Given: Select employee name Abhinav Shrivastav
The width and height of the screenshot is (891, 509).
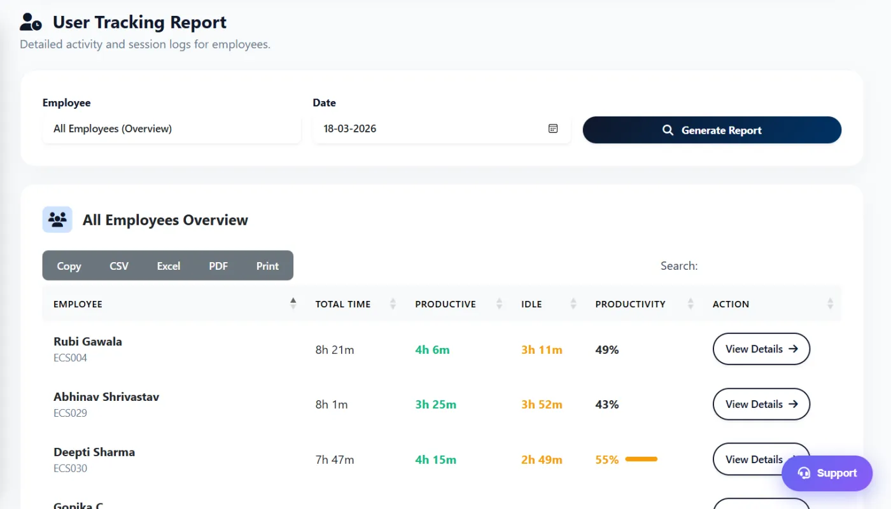Looking at the screenshot, I should pyautogui.click(x=106, y=397).
